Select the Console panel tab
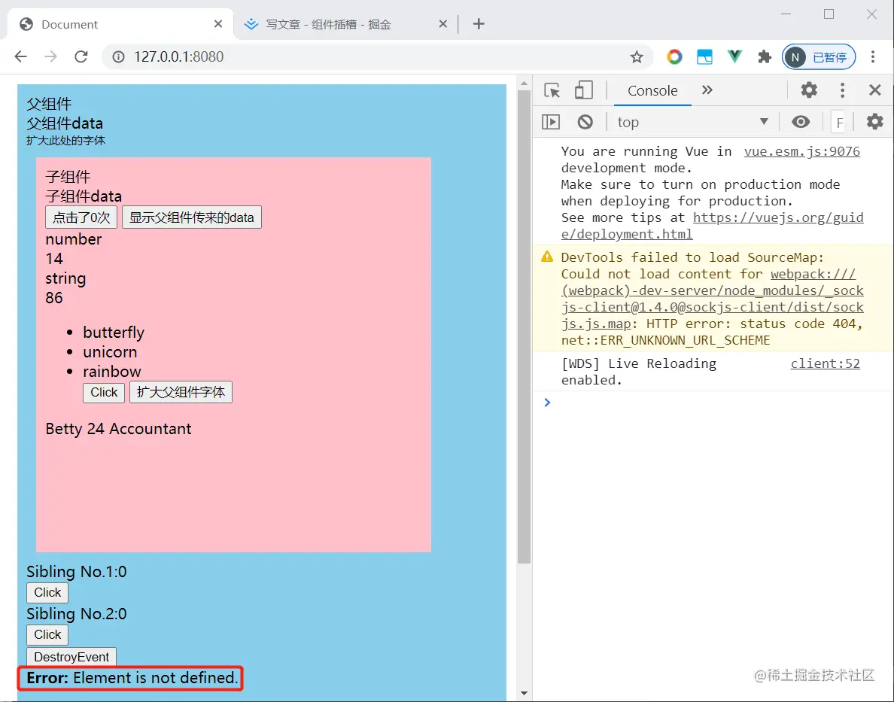Image resolution: width=894 pixels, height=702 pixels. click(652, 91)
